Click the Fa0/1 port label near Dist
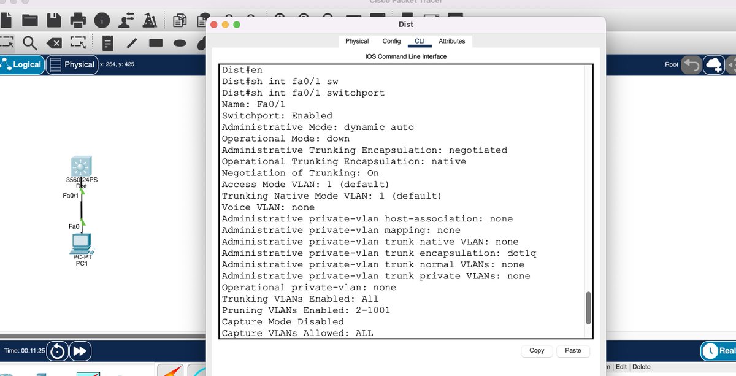The width and height of the screenshot is (736, 376). 71,196
